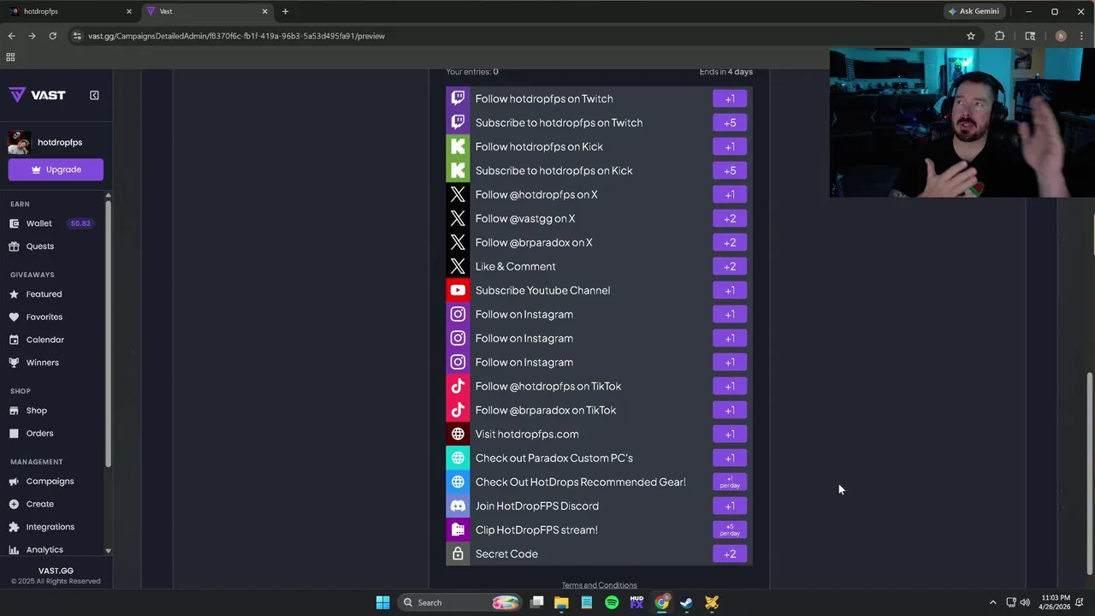1095x616 pixels.
Task: Open the Chrome three-dot menu
Action: (1082, 36)
